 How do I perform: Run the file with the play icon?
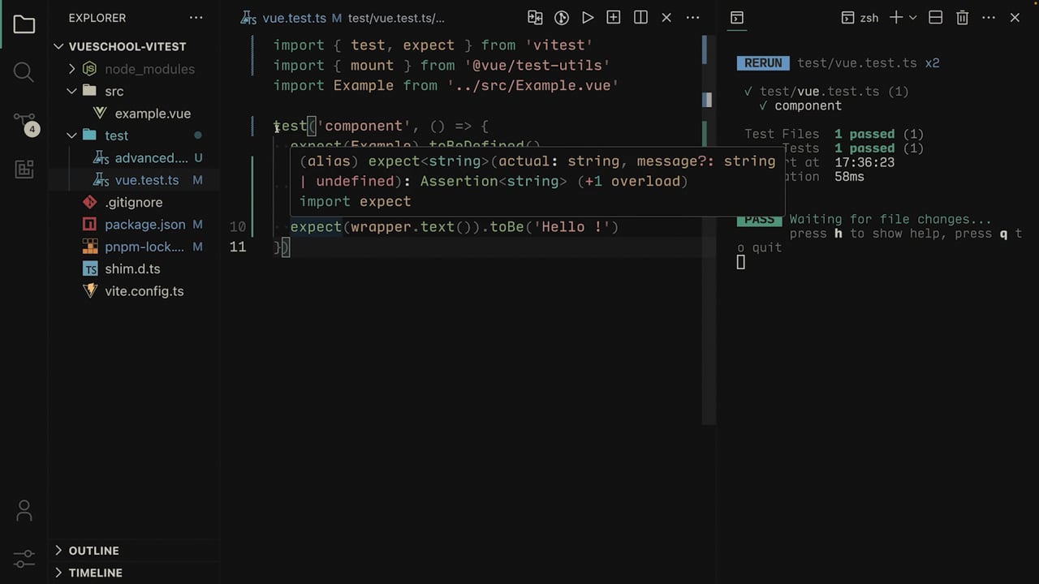(x=588, y=18)
